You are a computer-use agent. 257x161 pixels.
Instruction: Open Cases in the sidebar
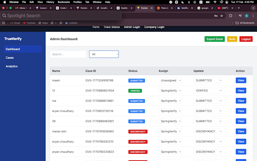10,58
